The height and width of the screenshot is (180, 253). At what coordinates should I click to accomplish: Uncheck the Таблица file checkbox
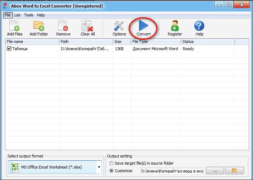(9, 48)
